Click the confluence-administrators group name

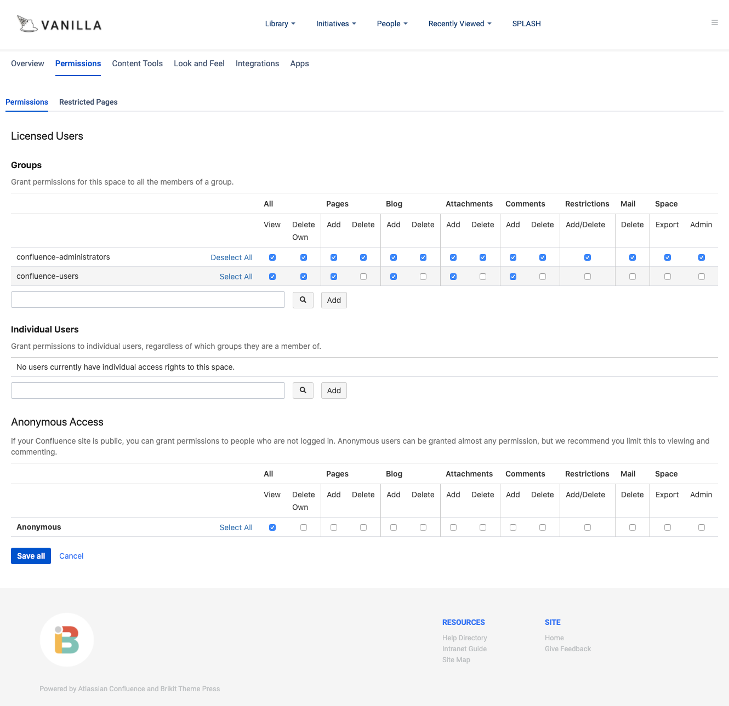pyautogui.click(x=63, y=257)
